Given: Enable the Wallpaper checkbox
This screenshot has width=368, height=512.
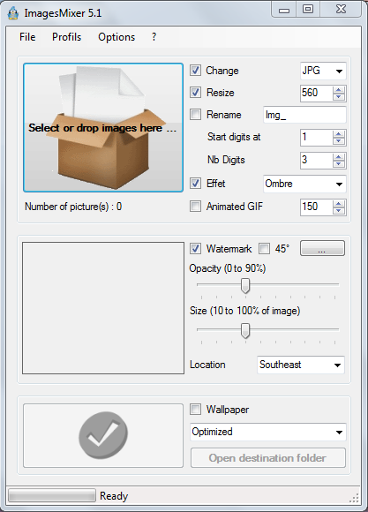Looking at the screenshot, I should (195, 409).
